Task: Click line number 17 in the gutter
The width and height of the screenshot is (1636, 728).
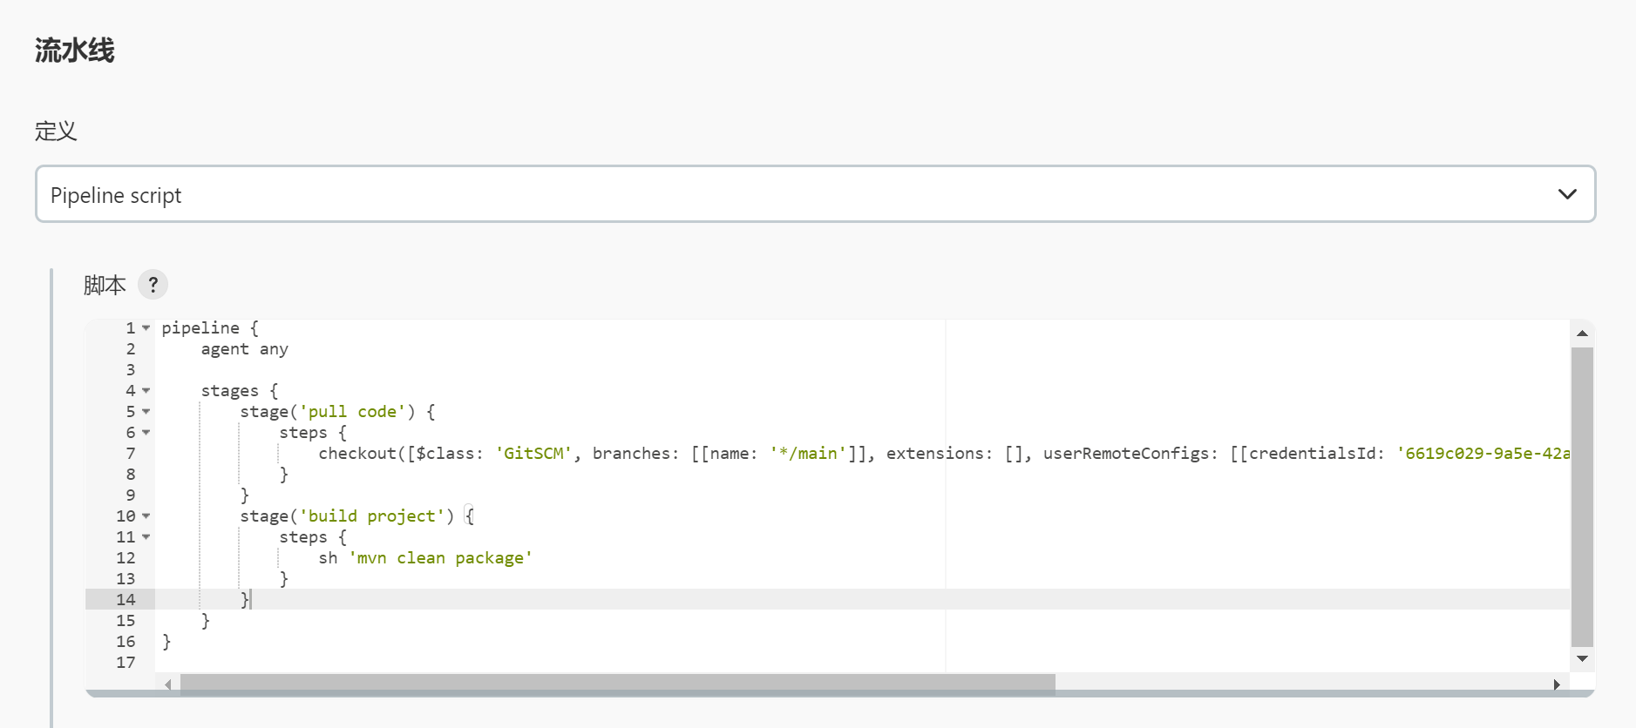Action: tap(126, 663)
